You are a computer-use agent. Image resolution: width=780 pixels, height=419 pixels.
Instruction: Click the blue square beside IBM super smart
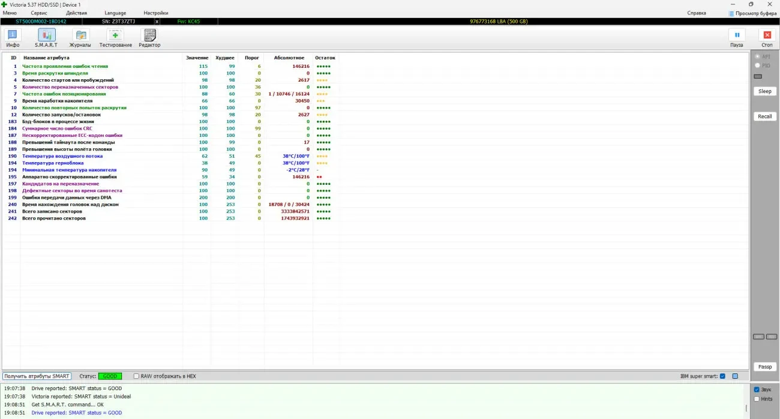tap(735, 376)
